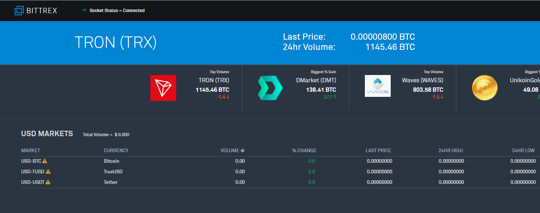Viewport: 540px width, 213px height.
Task: Click the 1145.46 BTC volume in the TRON card
Action: pos(213,90)
